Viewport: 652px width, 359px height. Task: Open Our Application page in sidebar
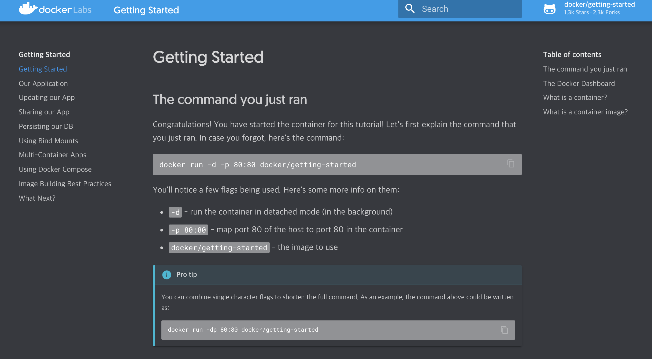[x=43, y=84]
